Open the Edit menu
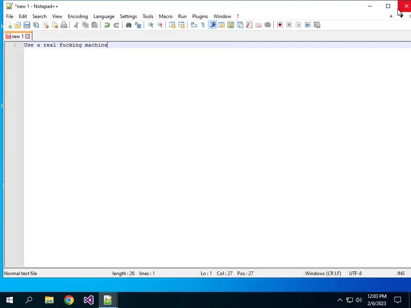411x308 pixels. (x=23, y=16)
